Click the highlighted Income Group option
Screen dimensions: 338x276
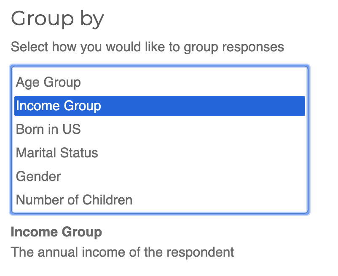(x=59, y=106)
